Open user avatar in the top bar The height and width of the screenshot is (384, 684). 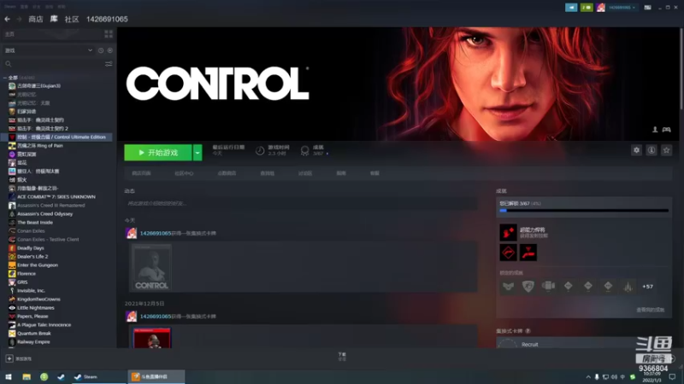coord(601,8)
